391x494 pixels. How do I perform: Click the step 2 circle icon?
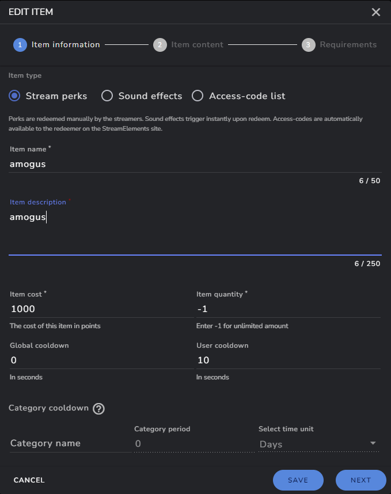coord(160,45)
